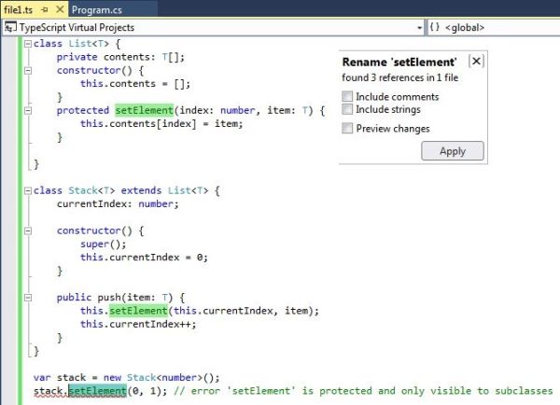Screen dimensions: 560x405
Task: Collapse the Stack constructor block
Action: point(27,230)
